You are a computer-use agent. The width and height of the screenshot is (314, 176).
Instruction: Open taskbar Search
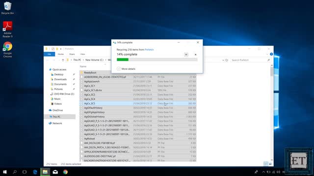point(15,172)
